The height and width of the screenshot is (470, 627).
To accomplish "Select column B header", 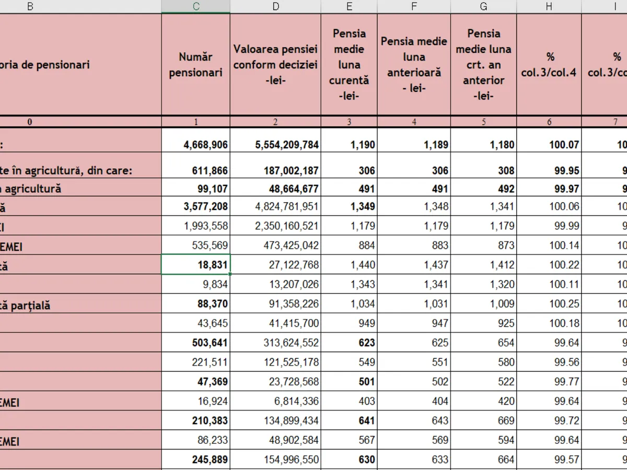I will click(30, 6).
